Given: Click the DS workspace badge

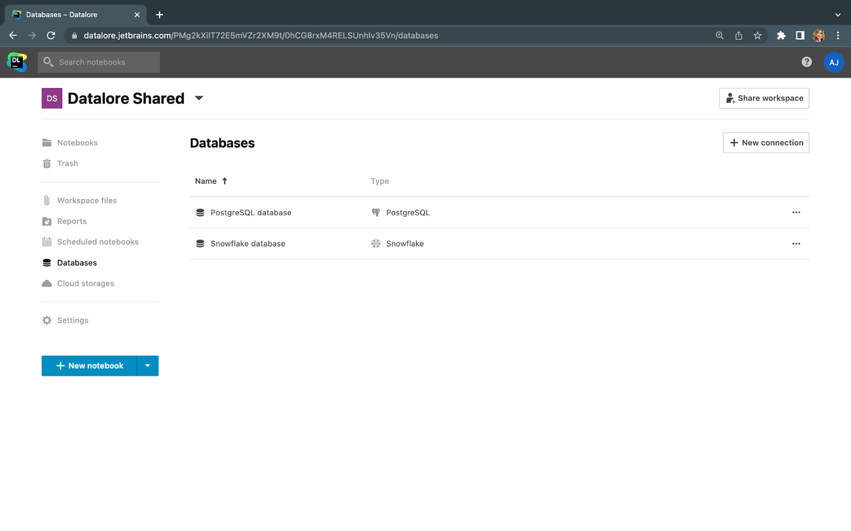Looking at the screenshot, I should tap(52, 98).
